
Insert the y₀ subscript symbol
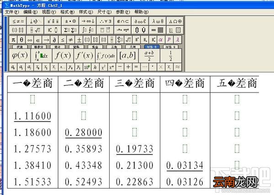pos(70,67)
